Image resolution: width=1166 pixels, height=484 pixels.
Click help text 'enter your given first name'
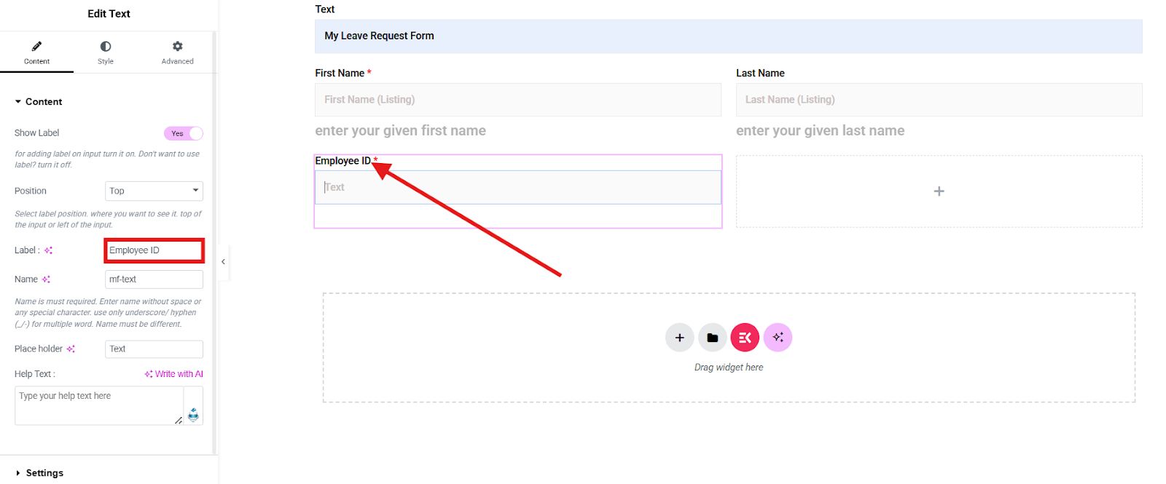coord(400,131)
